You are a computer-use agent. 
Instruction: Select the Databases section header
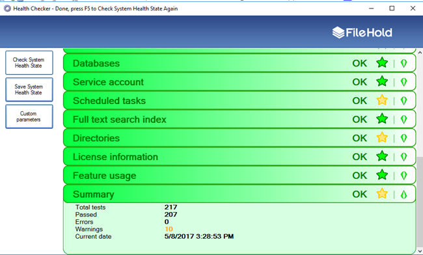pyautogui.click(x=239, y=63)
